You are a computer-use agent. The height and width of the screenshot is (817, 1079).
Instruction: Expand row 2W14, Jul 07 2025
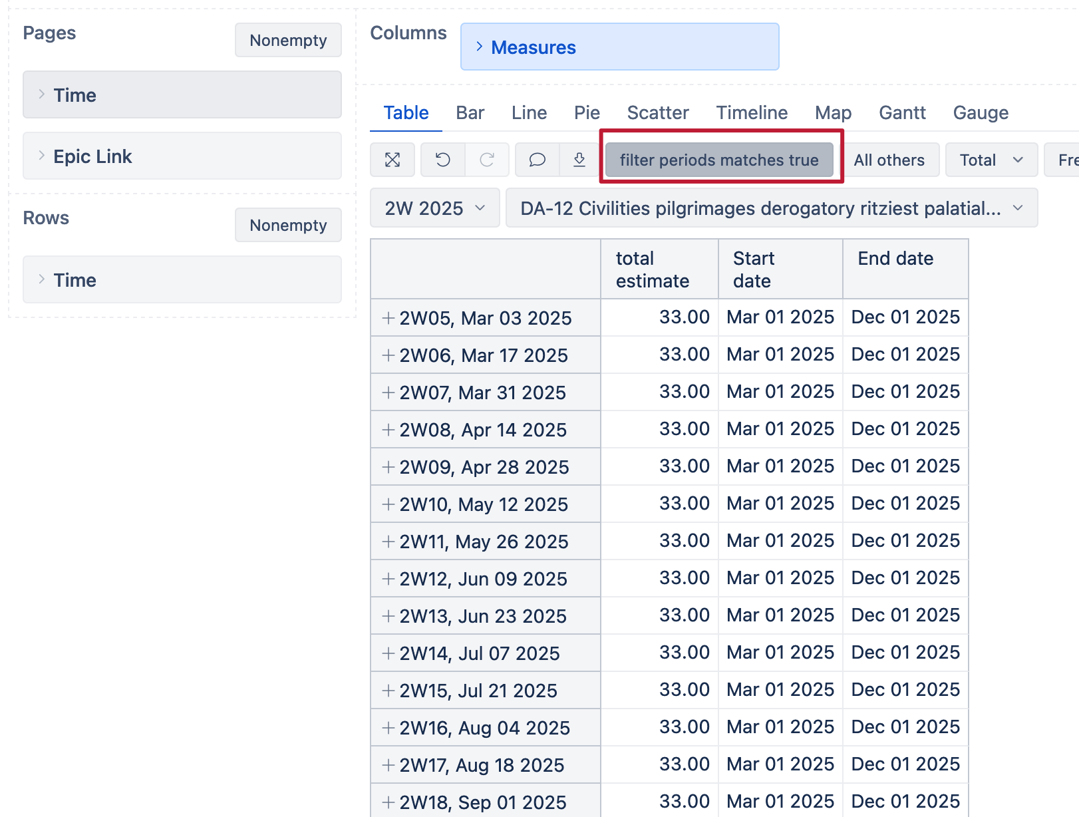pyautogui.click(x=388, y=653)
